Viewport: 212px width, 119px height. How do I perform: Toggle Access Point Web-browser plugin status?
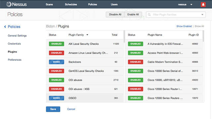135,53
